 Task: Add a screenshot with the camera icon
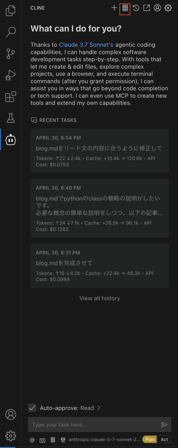point(42,440)
